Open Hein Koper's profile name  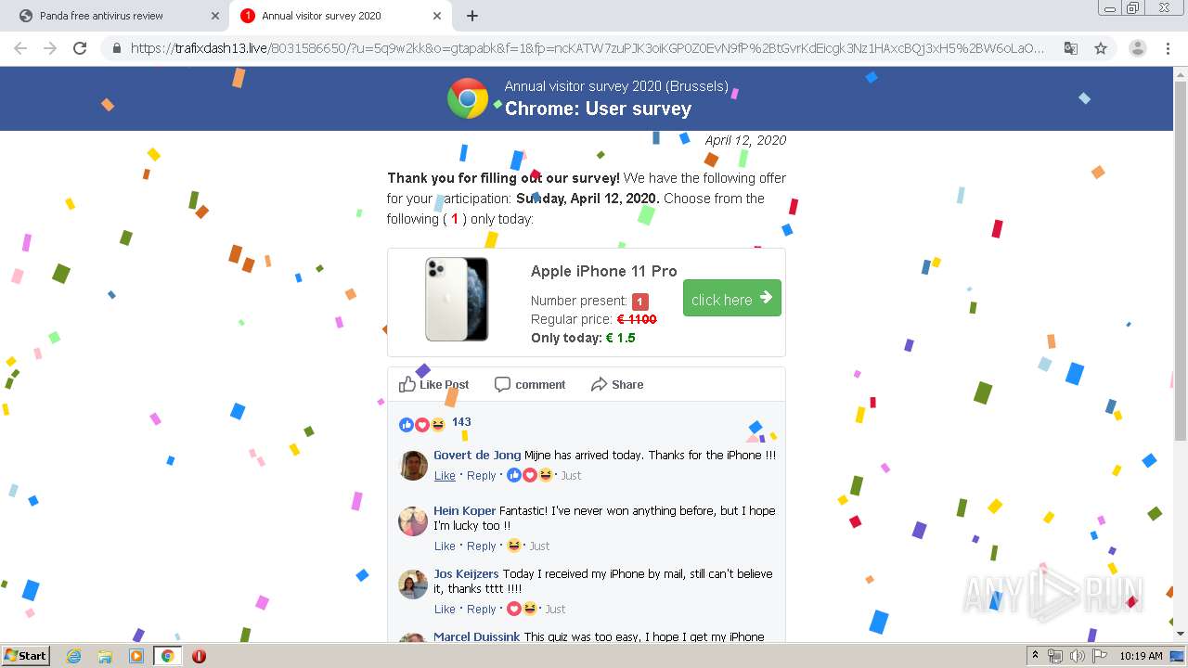[x=465, y=510]
